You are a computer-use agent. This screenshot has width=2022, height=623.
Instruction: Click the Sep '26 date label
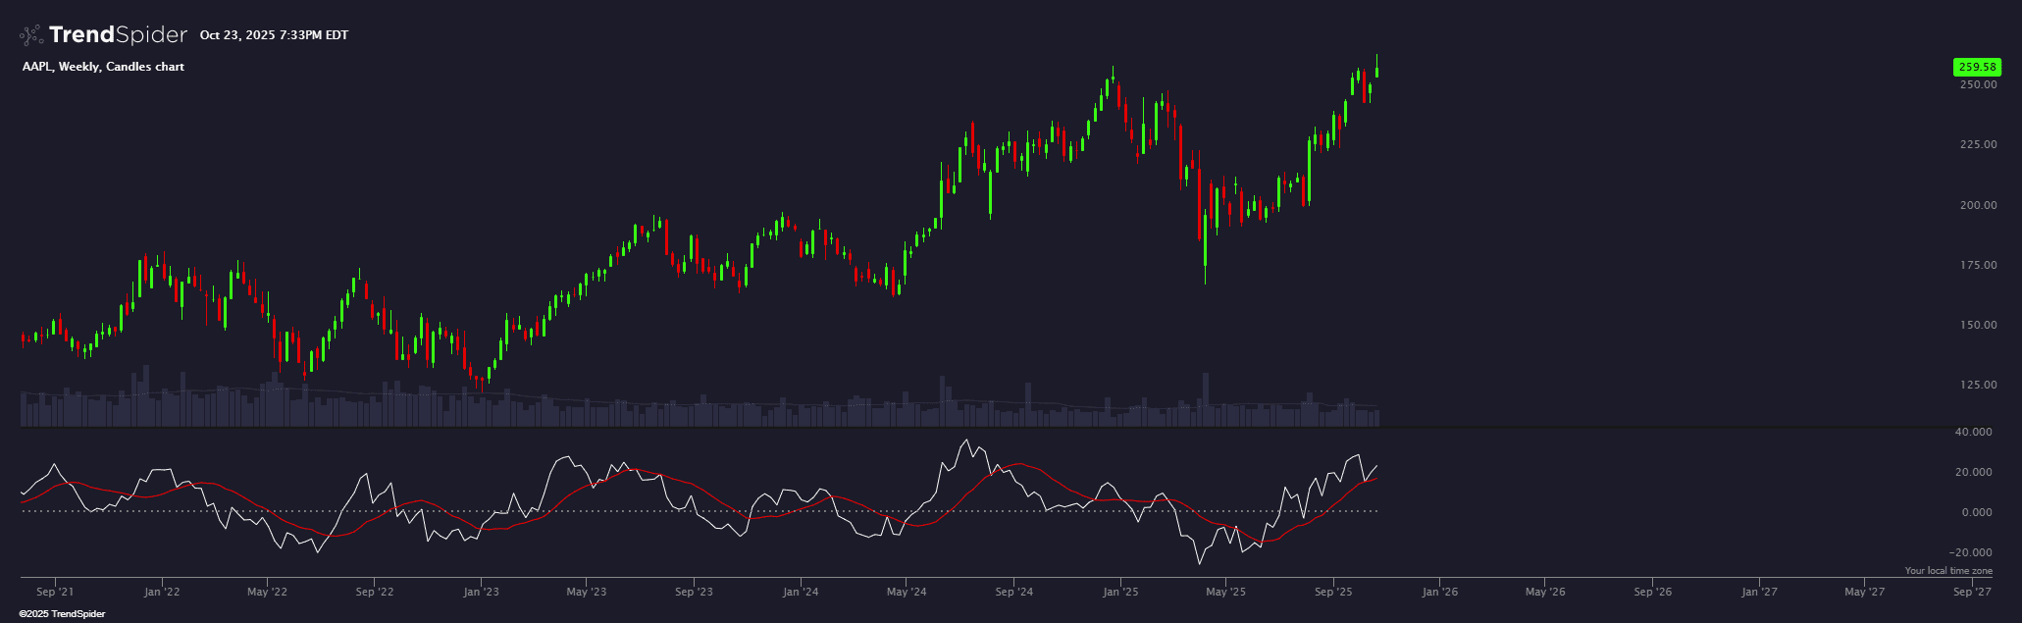coord(1652,592)
